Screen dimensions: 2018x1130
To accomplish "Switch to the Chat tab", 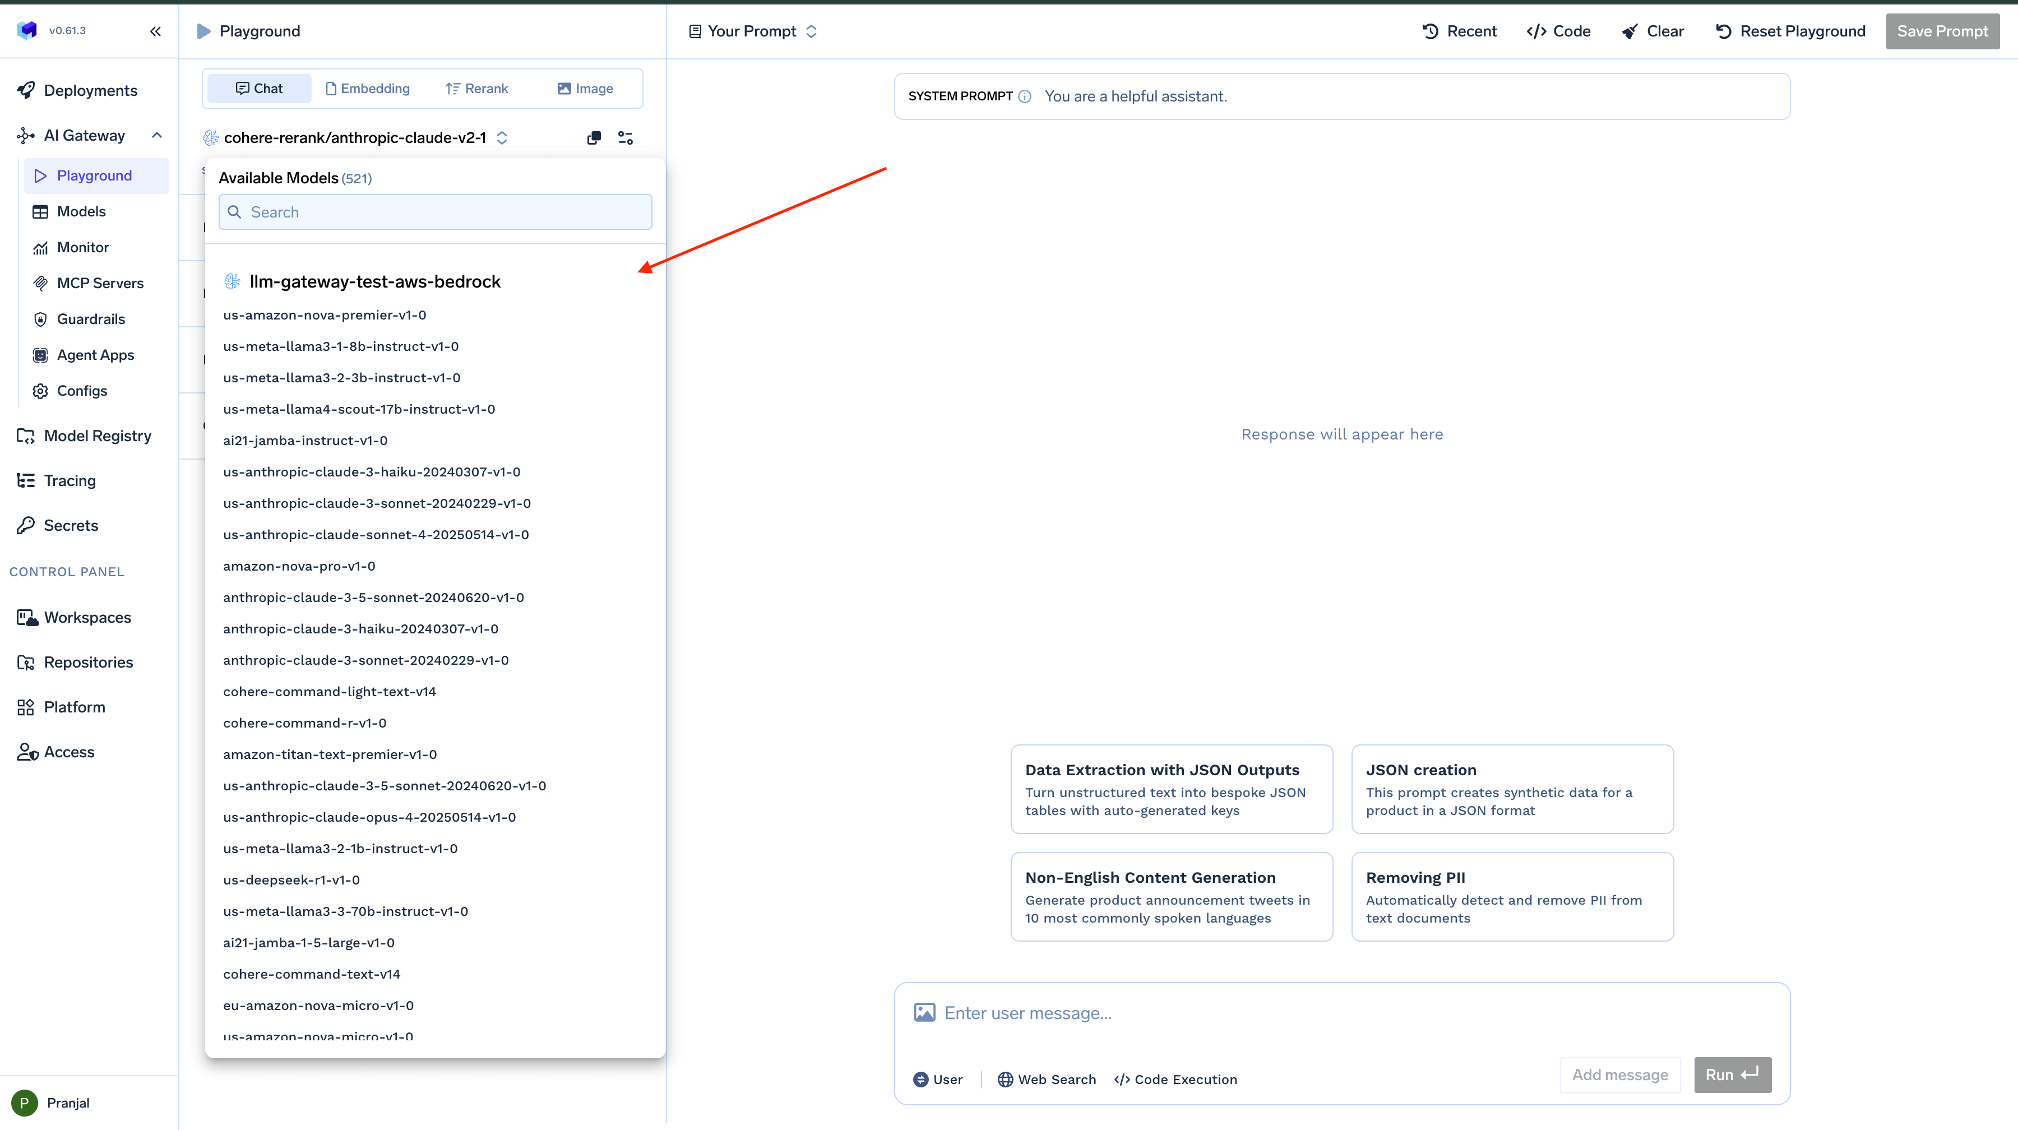I will (x=260, y=89).
